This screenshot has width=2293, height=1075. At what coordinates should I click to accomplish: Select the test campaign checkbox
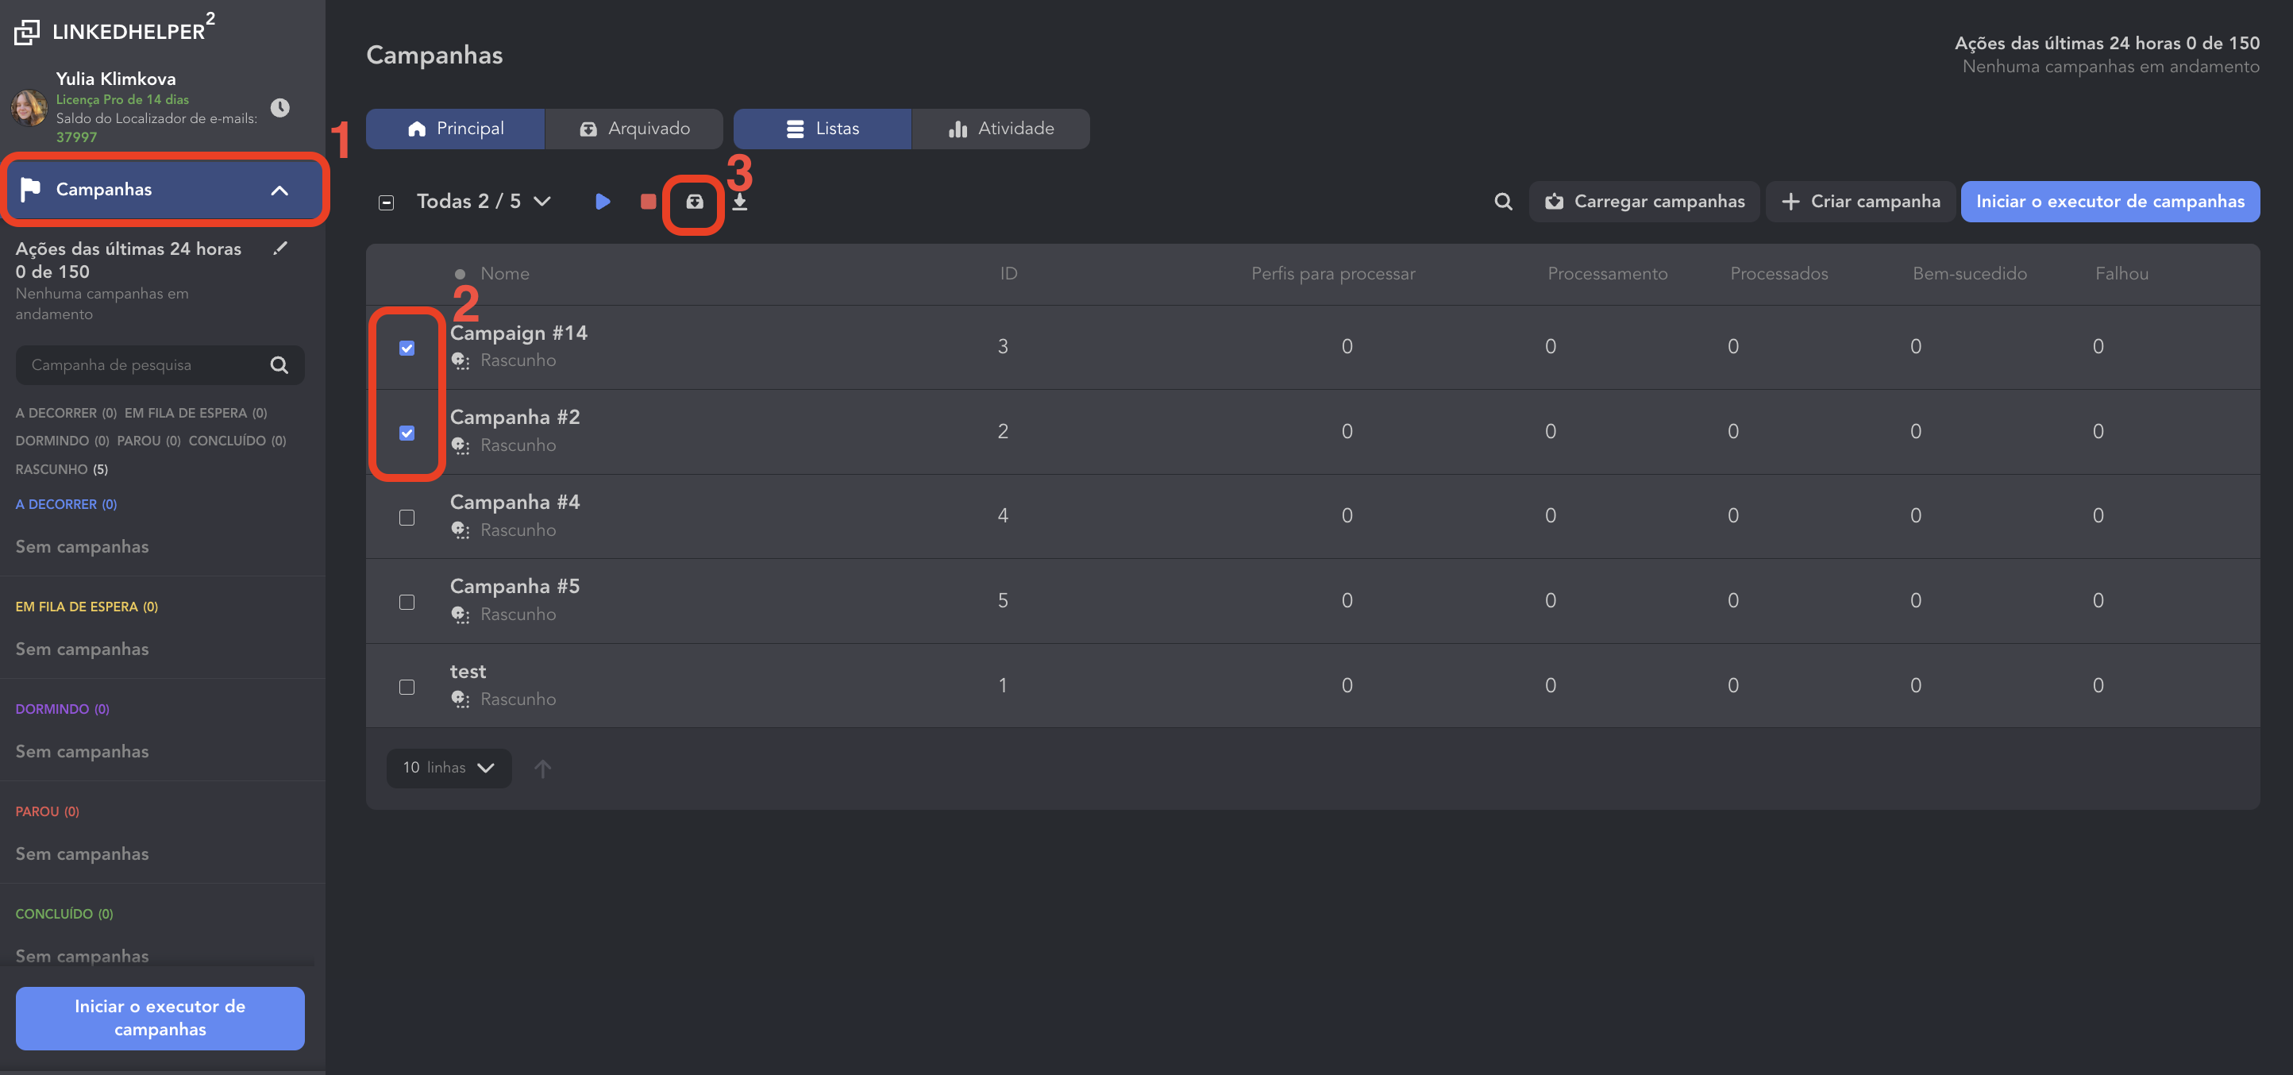[x=407, y=687]
